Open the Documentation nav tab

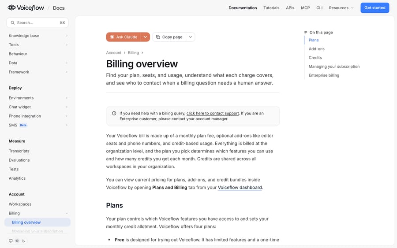click(x=243, y=8)
